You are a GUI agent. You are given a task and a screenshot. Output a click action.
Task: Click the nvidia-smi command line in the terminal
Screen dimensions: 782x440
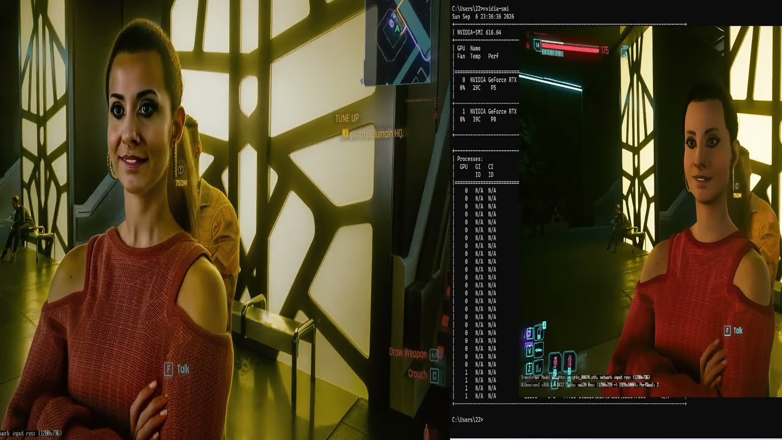coord(480,9)
